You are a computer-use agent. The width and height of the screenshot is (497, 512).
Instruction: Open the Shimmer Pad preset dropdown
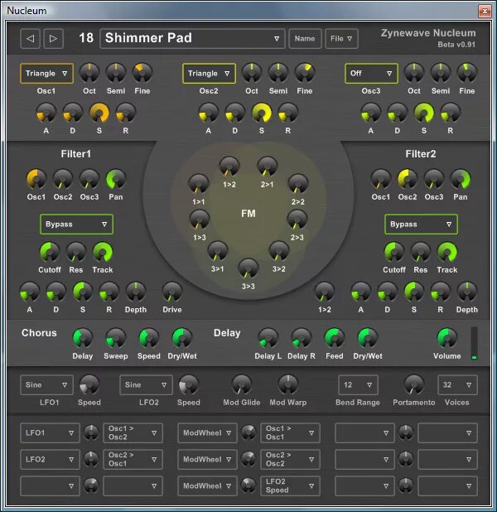(x=192, y=39)
